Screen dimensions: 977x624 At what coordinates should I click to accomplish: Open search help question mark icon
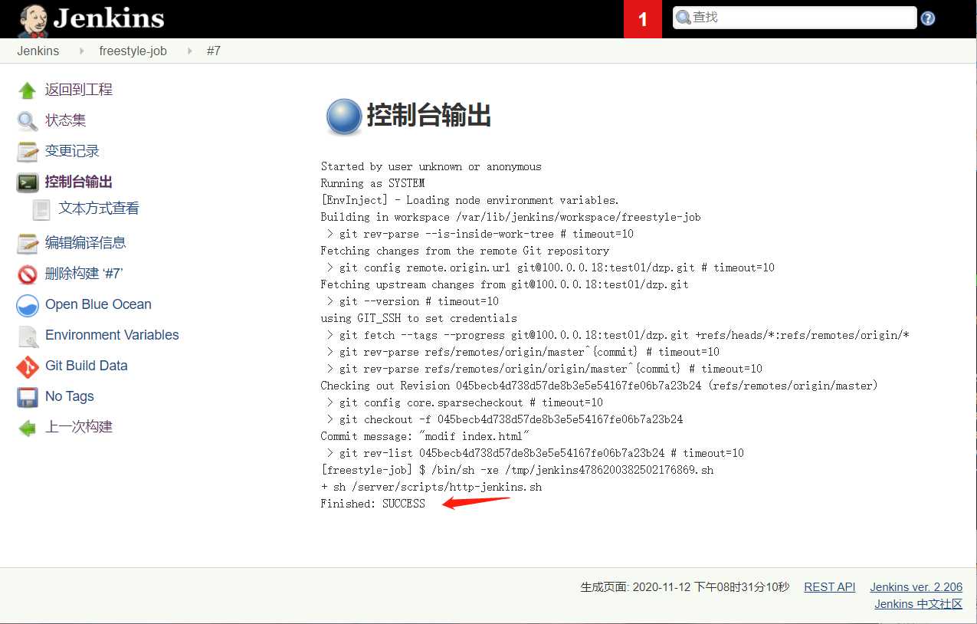pyautogui.click(x=927, y=18)
